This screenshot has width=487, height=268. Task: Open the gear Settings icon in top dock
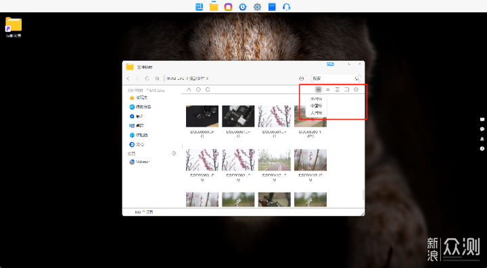pyautogui.click(x=257, y=7)
